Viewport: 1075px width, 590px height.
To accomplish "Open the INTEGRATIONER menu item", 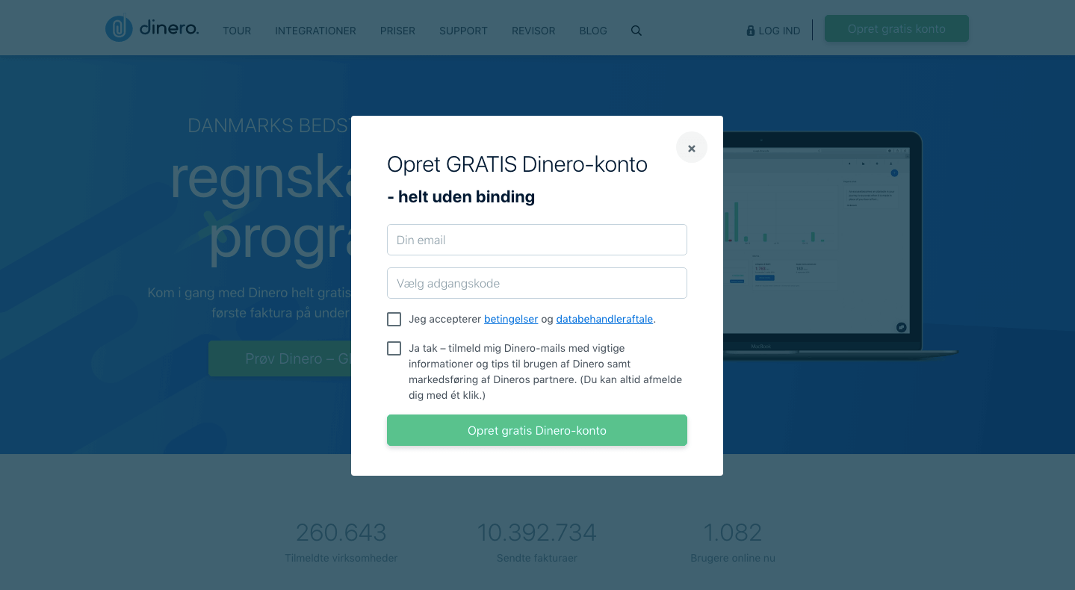I will pyautogui.click(x=315, y=31).
